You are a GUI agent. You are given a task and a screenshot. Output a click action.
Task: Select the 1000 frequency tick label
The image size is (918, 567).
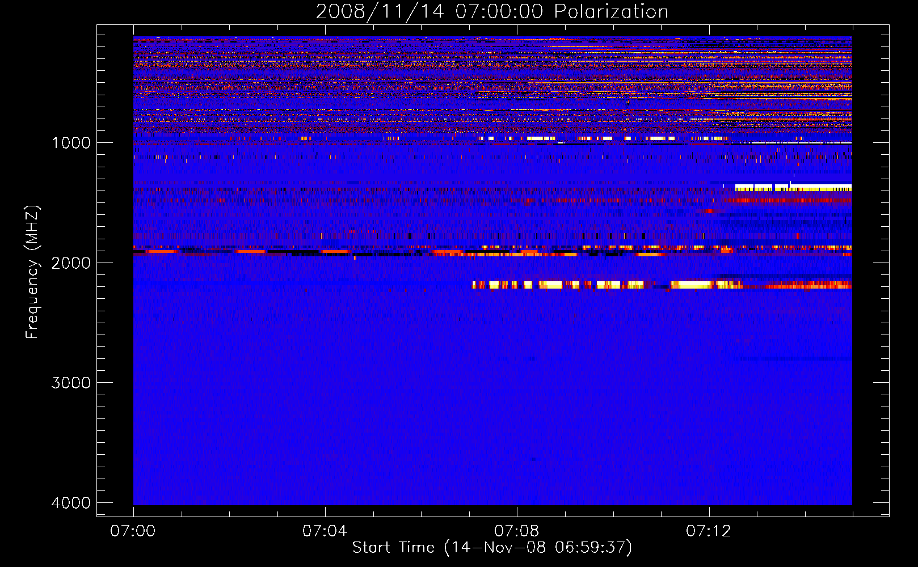tap(71, 143)
